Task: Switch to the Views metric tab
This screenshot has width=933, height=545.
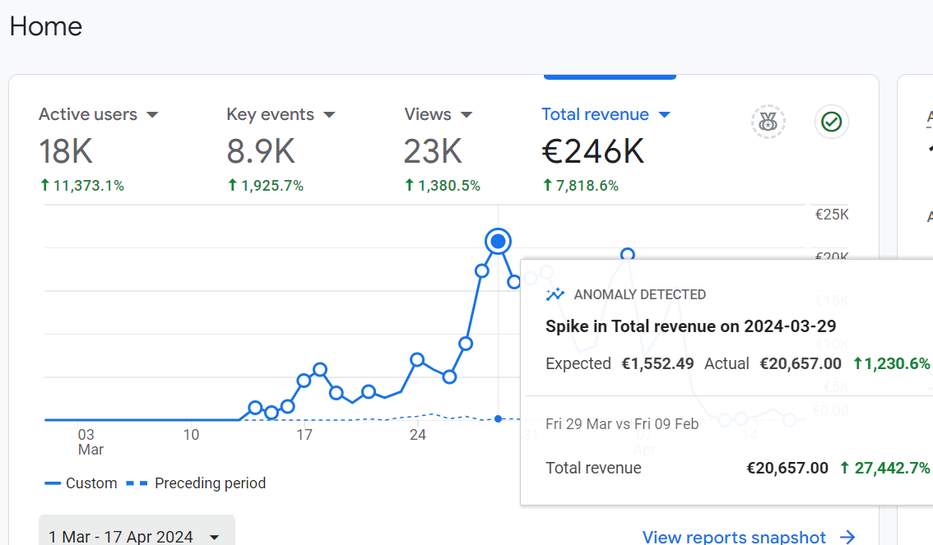Action: point(428,114)
